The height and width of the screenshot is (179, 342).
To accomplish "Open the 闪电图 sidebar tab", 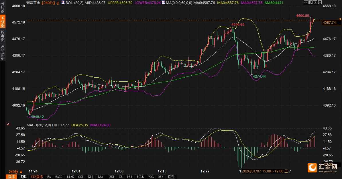I will (x=3, y=36).
